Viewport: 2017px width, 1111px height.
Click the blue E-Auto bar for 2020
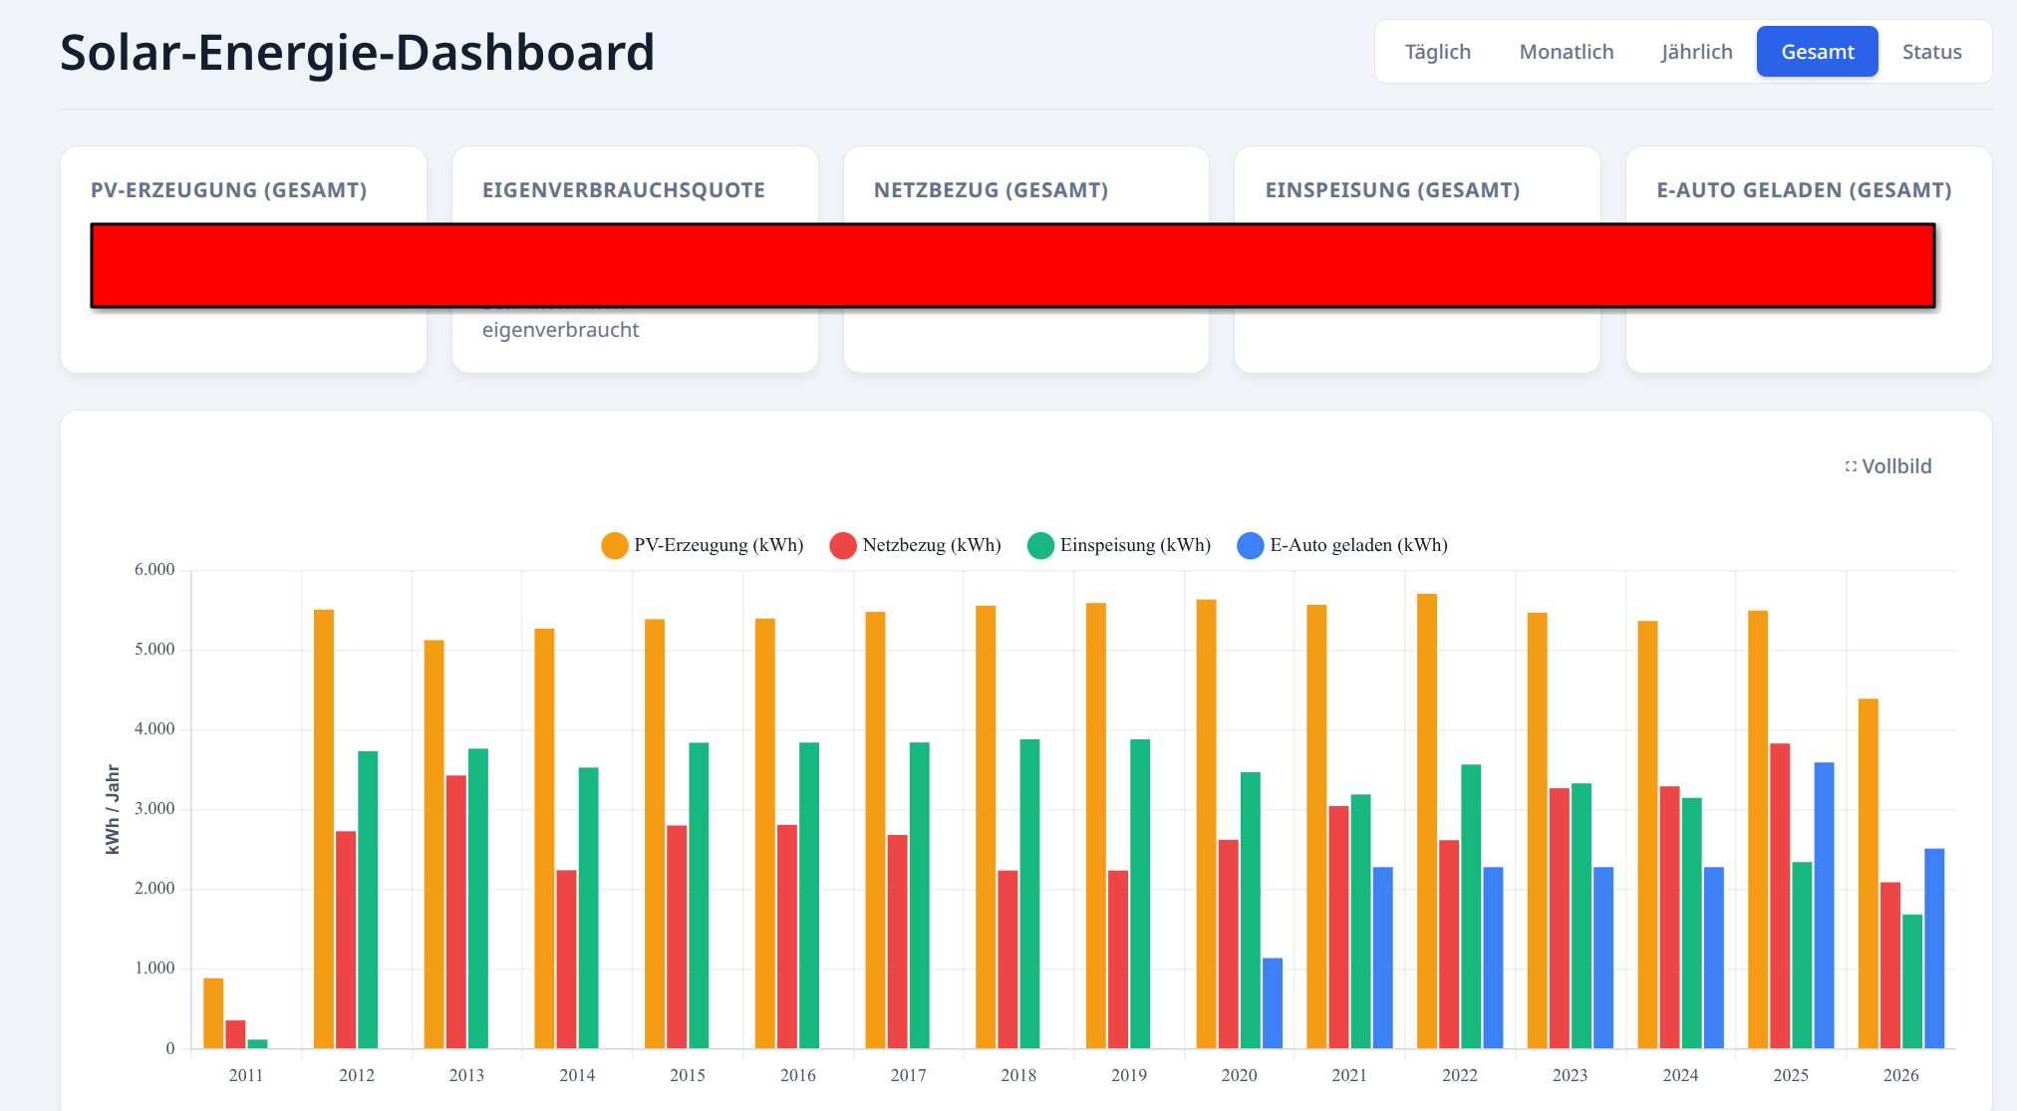[1273, 1003]
